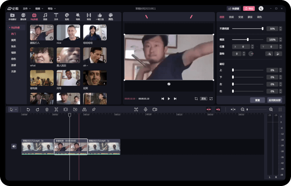291x186 pixels.
Task: Open the 文件 (File) menu dropdown
Action: (27, 8)
